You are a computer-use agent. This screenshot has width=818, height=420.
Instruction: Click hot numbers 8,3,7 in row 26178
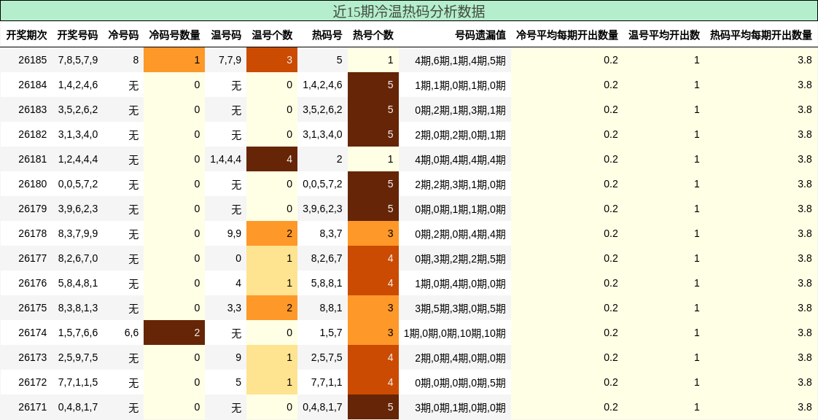331,233
